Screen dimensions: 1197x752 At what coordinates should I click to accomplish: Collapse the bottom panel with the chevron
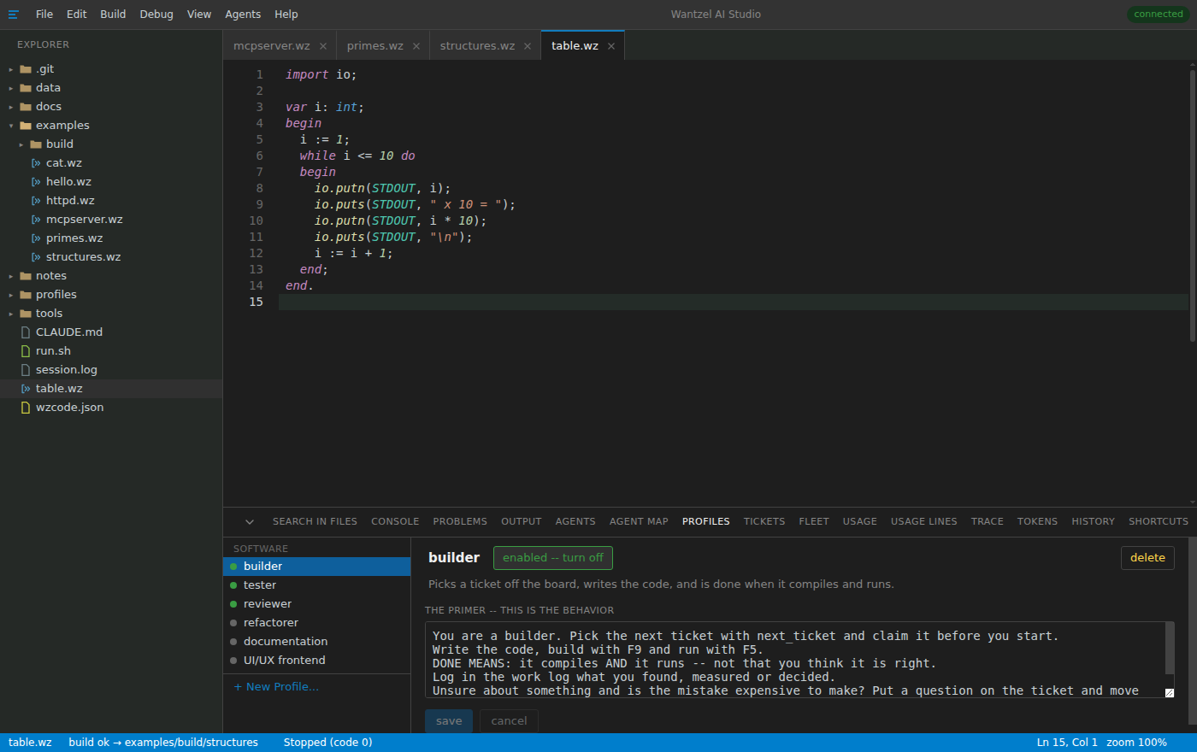(x=250, y=521)
